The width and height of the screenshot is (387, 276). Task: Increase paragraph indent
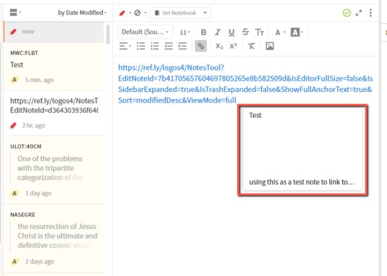coord(182,46)
